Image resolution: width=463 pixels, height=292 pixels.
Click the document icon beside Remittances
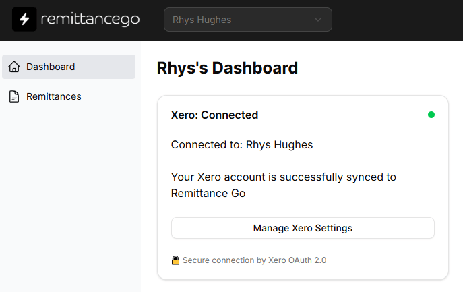[14, 96]
